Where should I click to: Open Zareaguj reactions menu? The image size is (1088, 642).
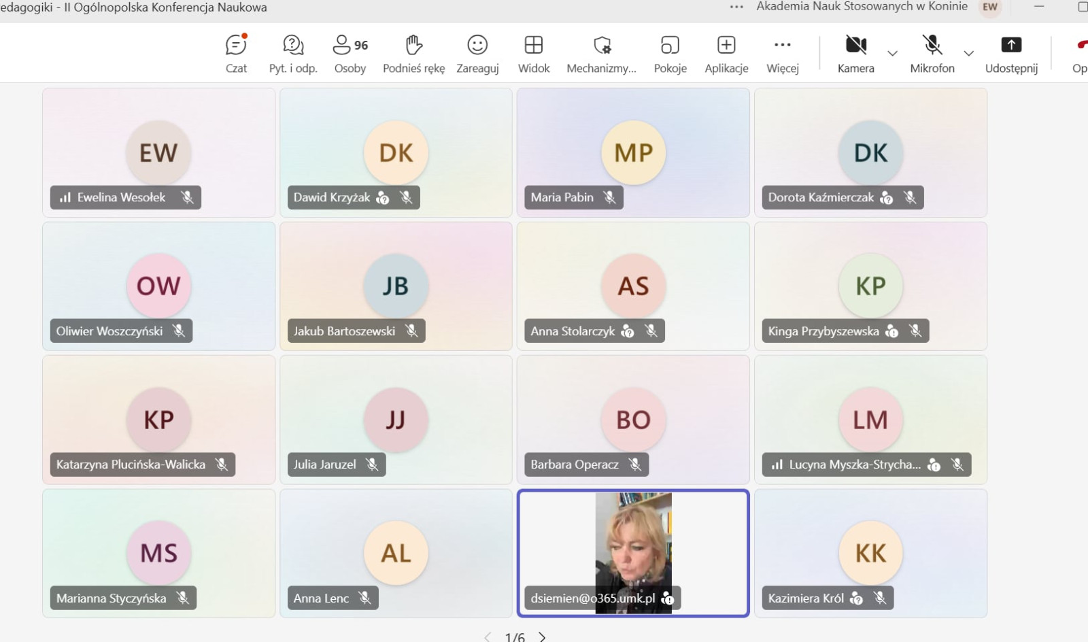pyautogui.click(x=477, y=53)
